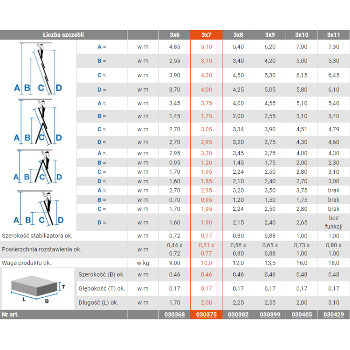Viewport: 350px width, 350px height.
Task: Select the 3x9 column header
Action: point(270,35)
